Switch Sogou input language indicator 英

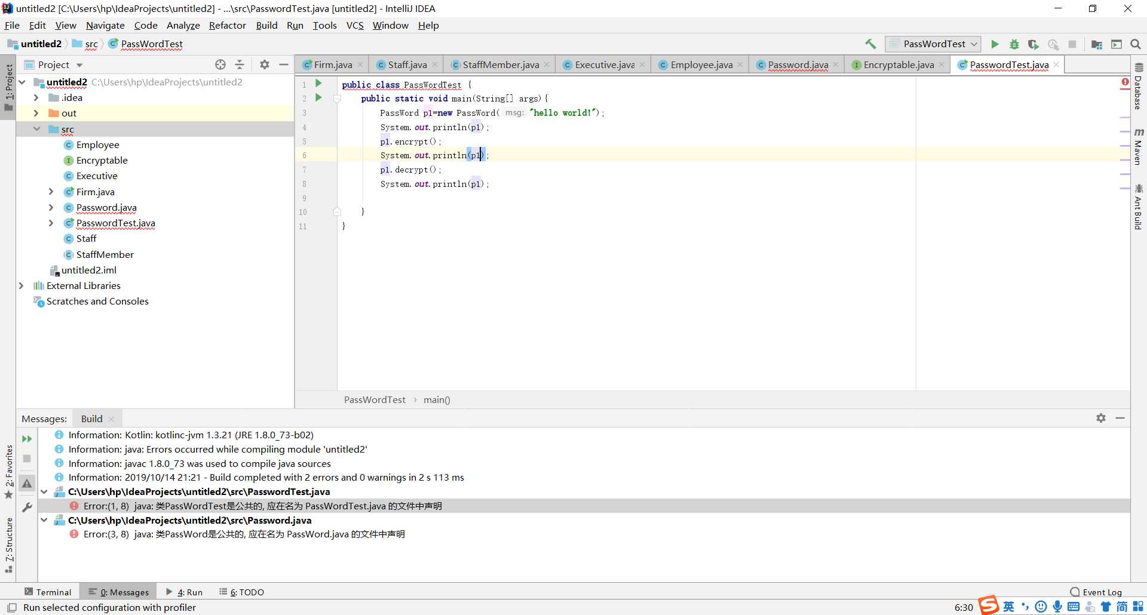tap(1008, 607)
